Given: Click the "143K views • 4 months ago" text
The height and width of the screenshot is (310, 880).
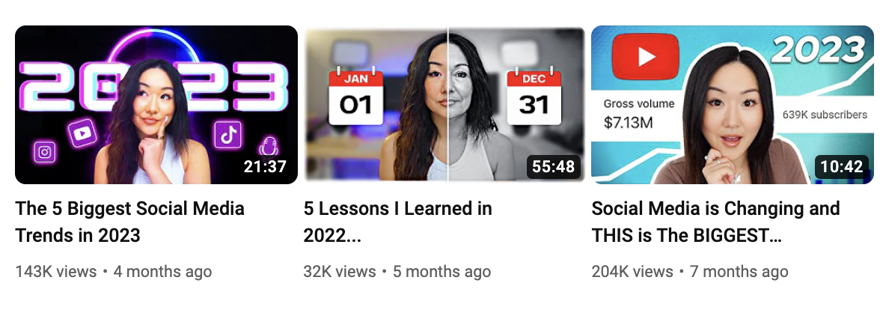Looking at the screenshot, I should (114, 272).
